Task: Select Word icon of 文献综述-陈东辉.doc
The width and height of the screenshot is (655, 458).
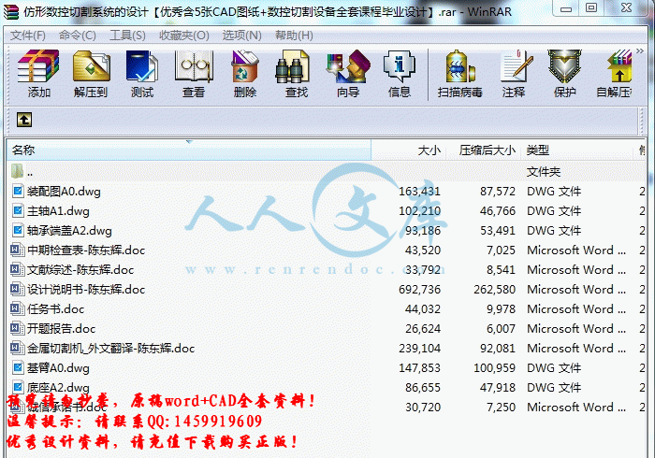Action: pyautogui.click(x=17, y=270)
